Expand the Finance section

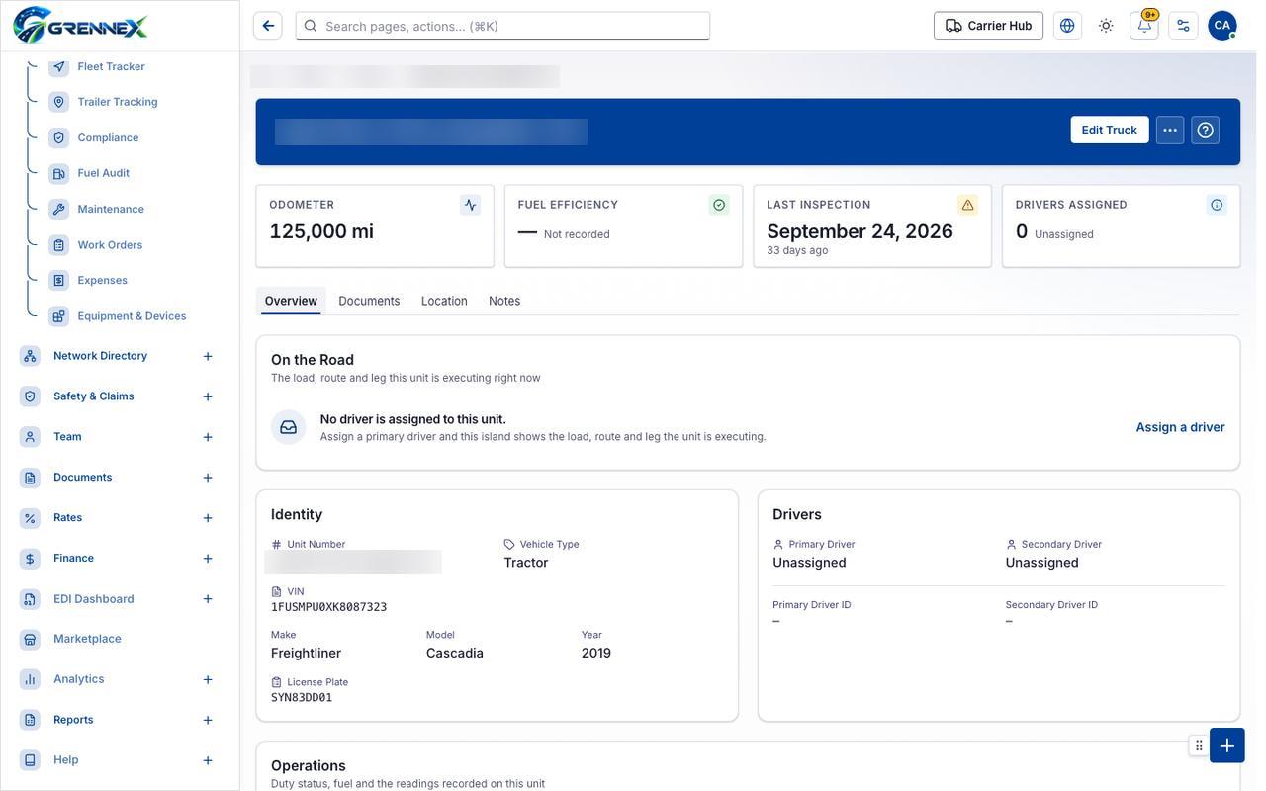tap(208, 559)
